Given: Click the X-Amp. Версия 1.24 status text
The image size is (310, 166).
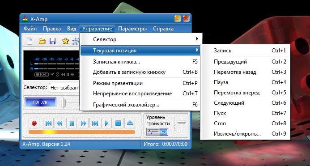Looking at the screenshot, I should 46,144.
